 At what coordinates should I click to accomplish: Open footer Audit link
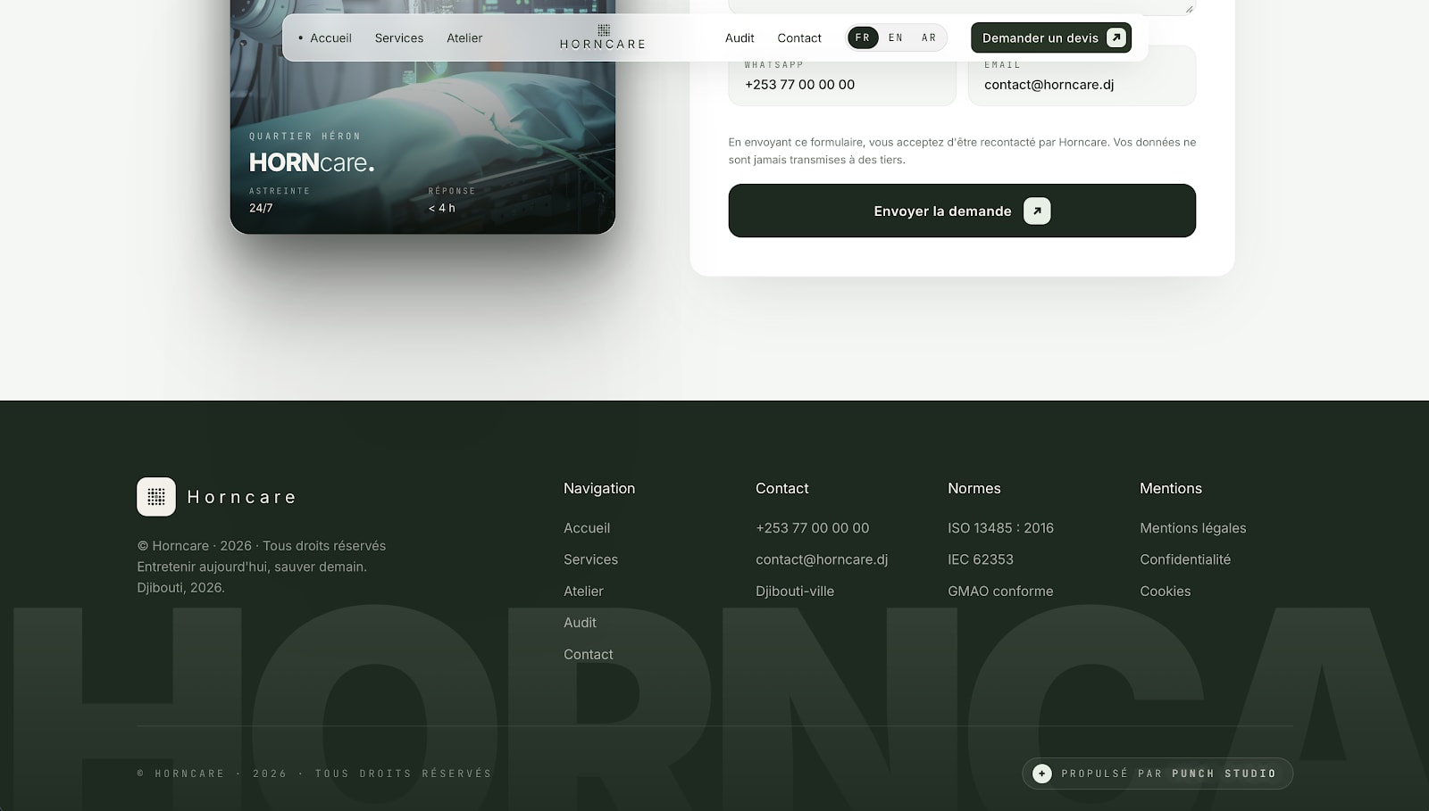(580, 623)
